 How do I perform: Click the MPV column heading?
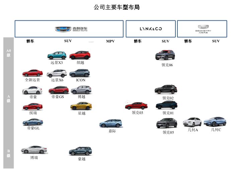[110, 41]
